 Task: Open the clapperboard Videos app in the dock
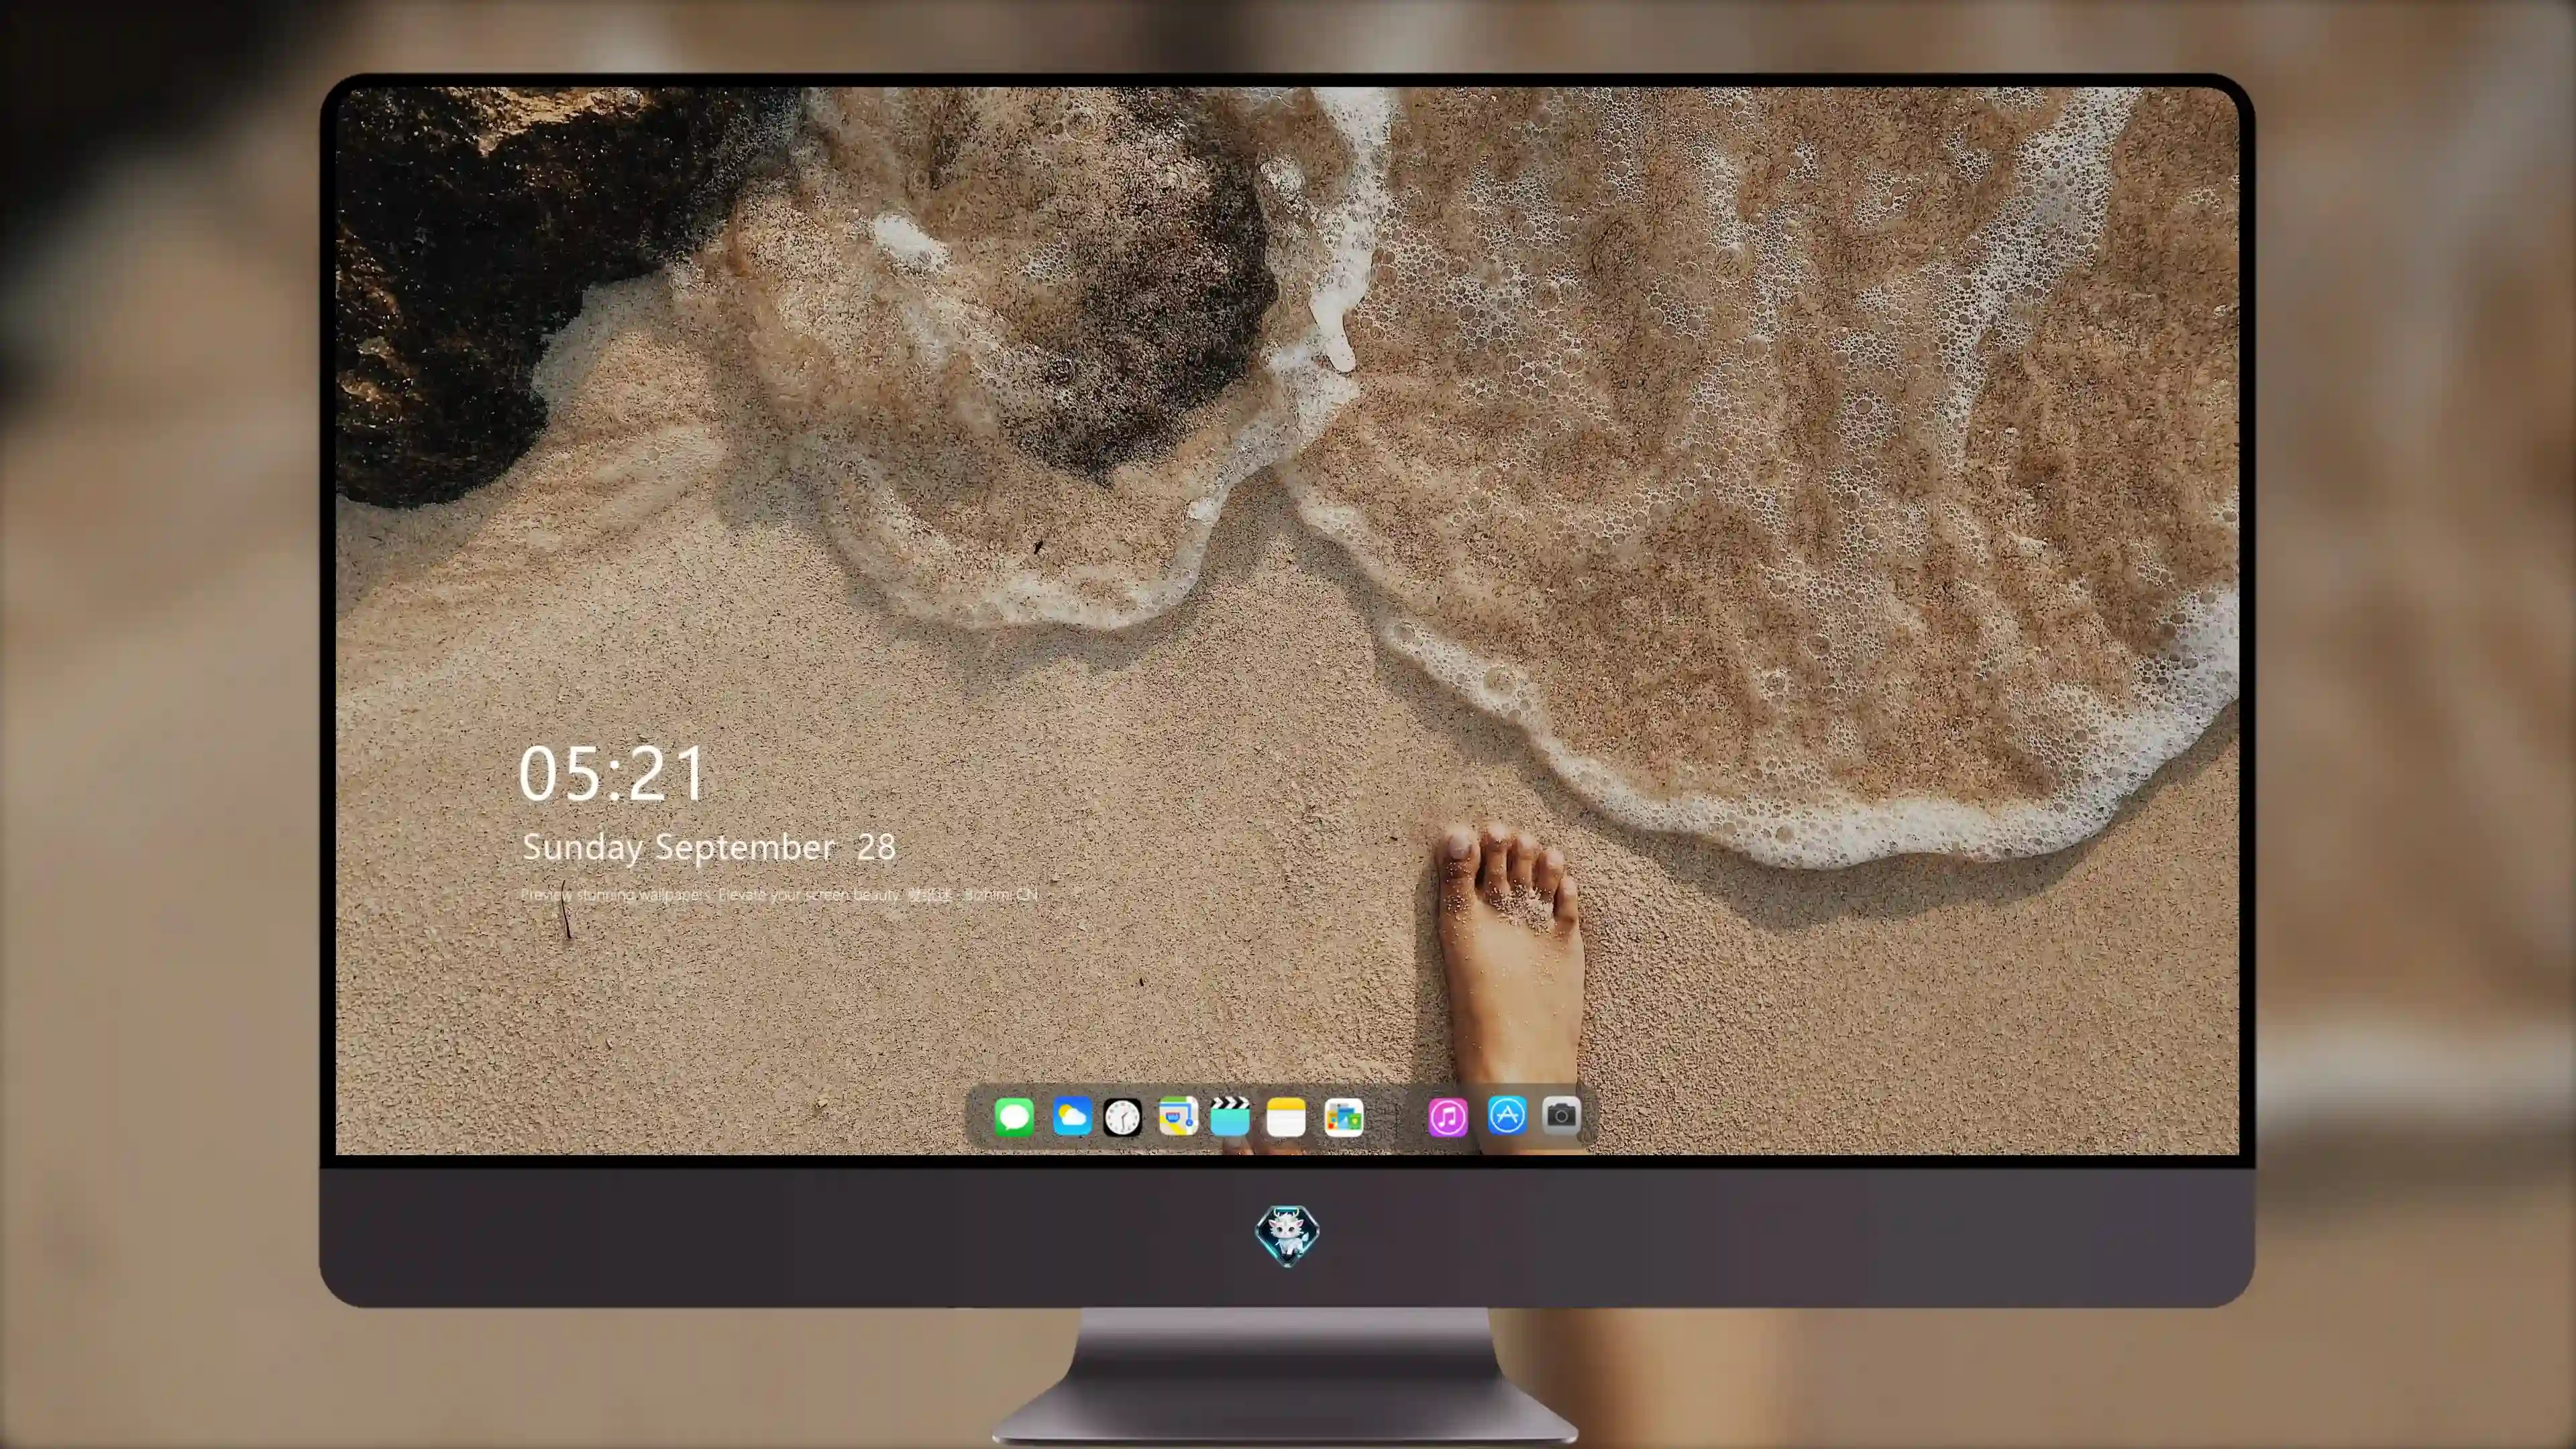1230,1116
